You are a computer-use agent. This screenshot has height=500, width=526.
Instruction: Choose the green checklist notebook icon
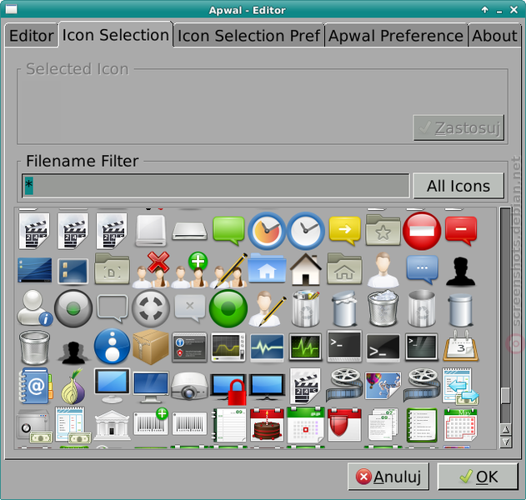[x=422, y=425]
